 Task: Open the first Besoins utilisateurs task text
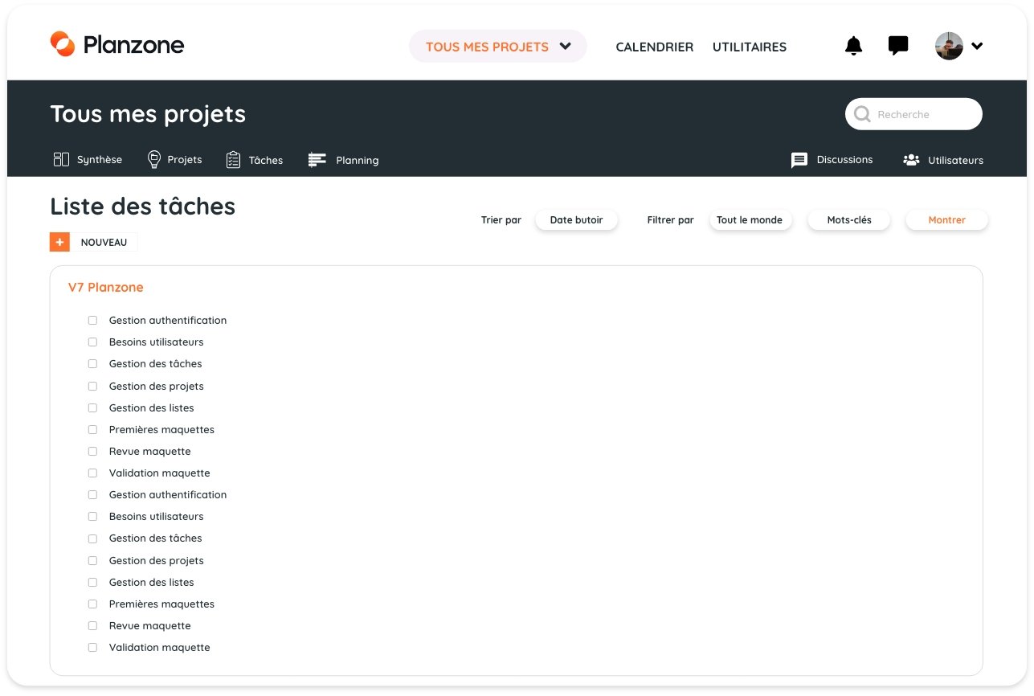157,342
